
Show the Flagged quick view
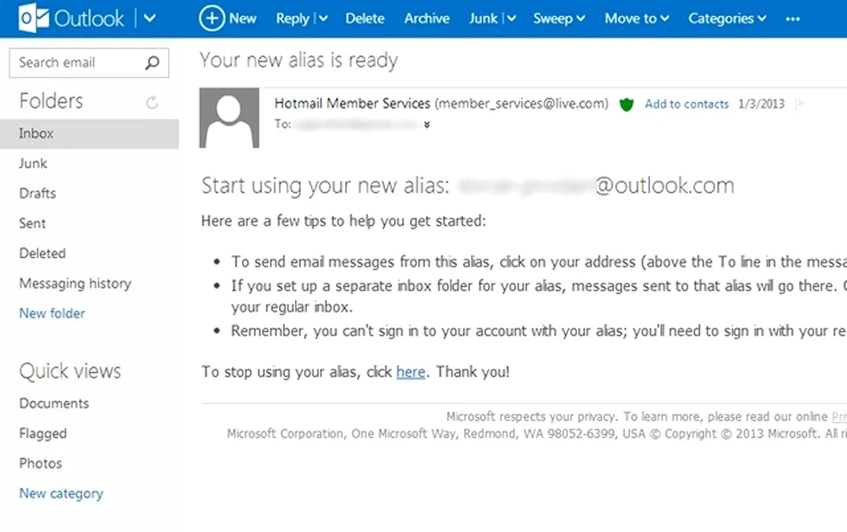[x=43, y=434]
